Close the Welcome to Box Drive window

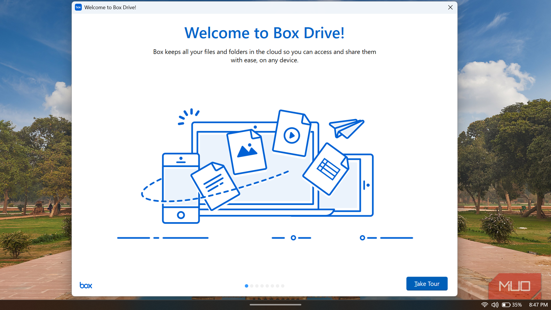(x=450, y=7)
